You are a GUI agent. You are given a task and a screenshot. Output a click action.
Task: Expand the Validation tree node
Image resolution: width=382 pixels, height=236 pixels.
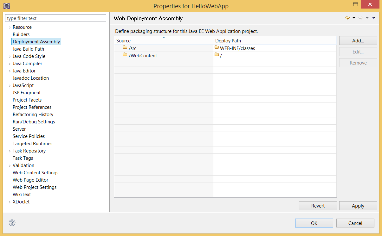pyautogui.click(x=10, y=166)
